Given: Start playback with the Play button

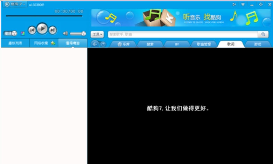Looking at the screenshot, I should point(42,29).
